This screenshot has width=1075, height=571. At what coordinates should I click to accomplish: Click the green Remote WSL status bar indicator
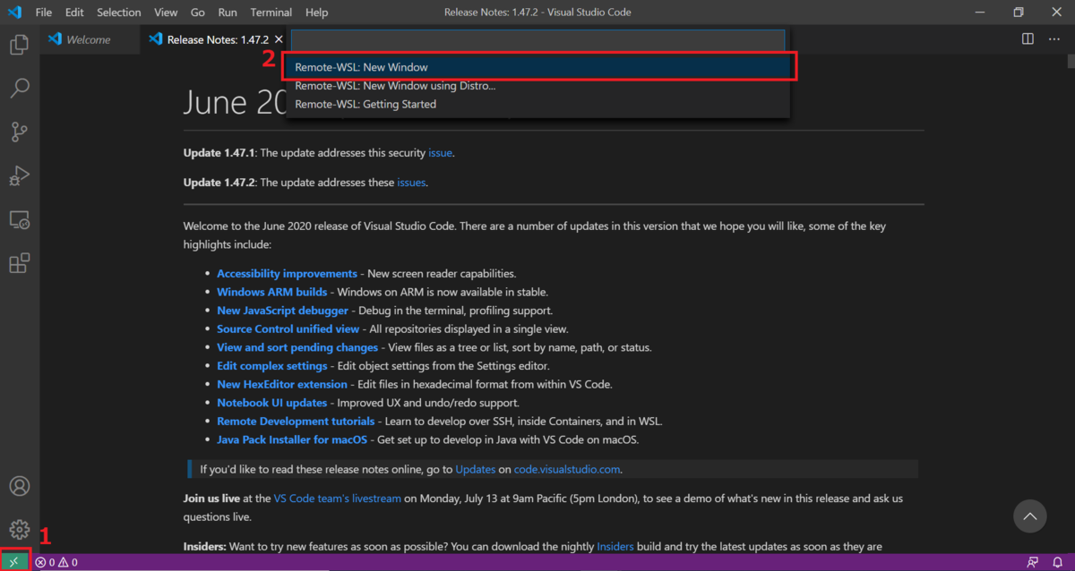click(x=14, y=561)
